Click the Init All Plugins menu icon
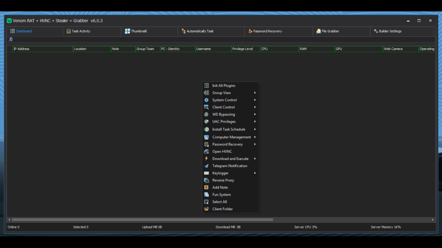Image resolution: width=442 pixels, height=248 pixels. click(206, 86)
